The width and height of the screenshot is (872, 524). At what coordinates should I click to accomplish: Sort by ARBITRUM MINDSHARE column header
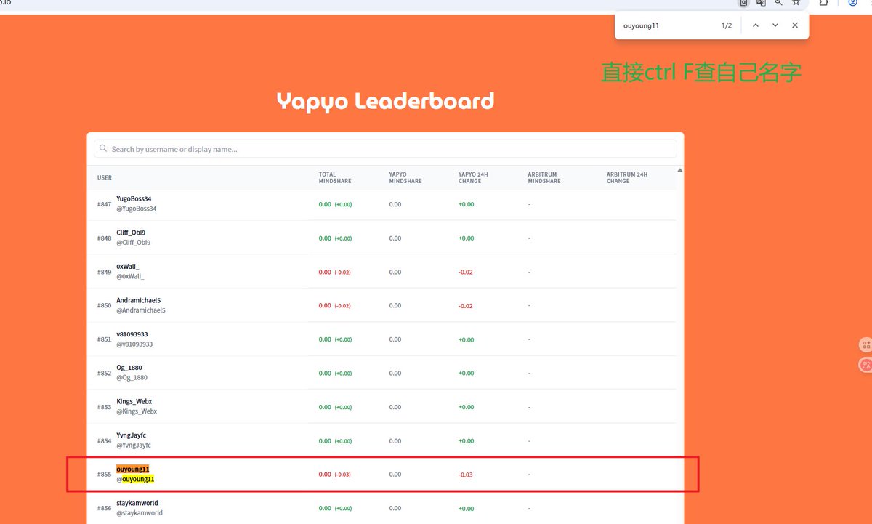[x=544, y=178]
